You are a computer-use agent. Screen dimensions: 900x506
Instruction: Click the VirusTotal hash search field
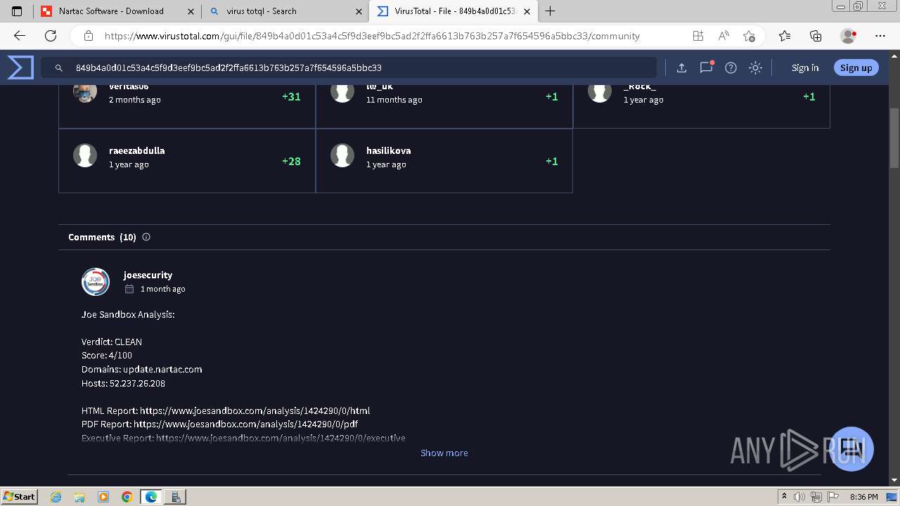click(x=349, y=67)
